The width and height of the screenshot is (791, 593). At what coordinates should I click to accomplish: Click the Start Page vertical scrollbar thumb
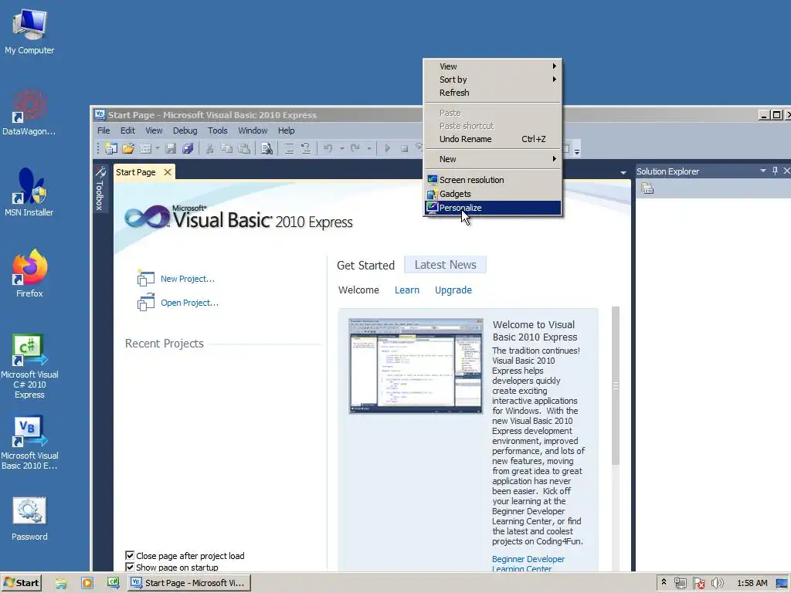616,386
